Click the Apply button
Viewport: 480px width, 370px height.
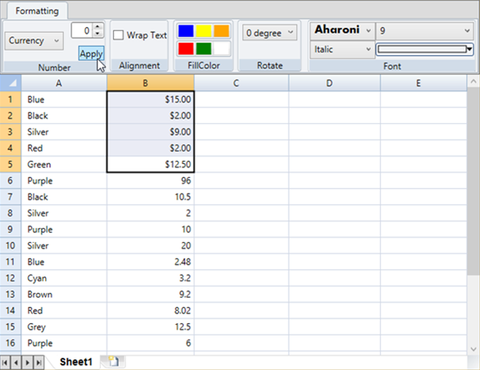click(91, 53)
